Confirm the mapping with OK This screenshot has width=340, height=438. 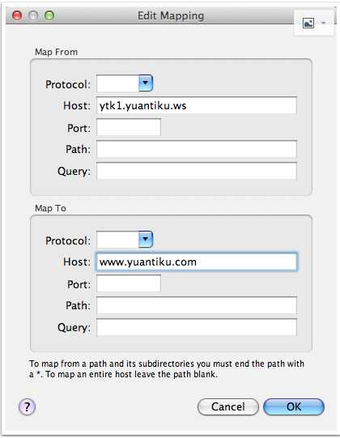pos(294,406)
